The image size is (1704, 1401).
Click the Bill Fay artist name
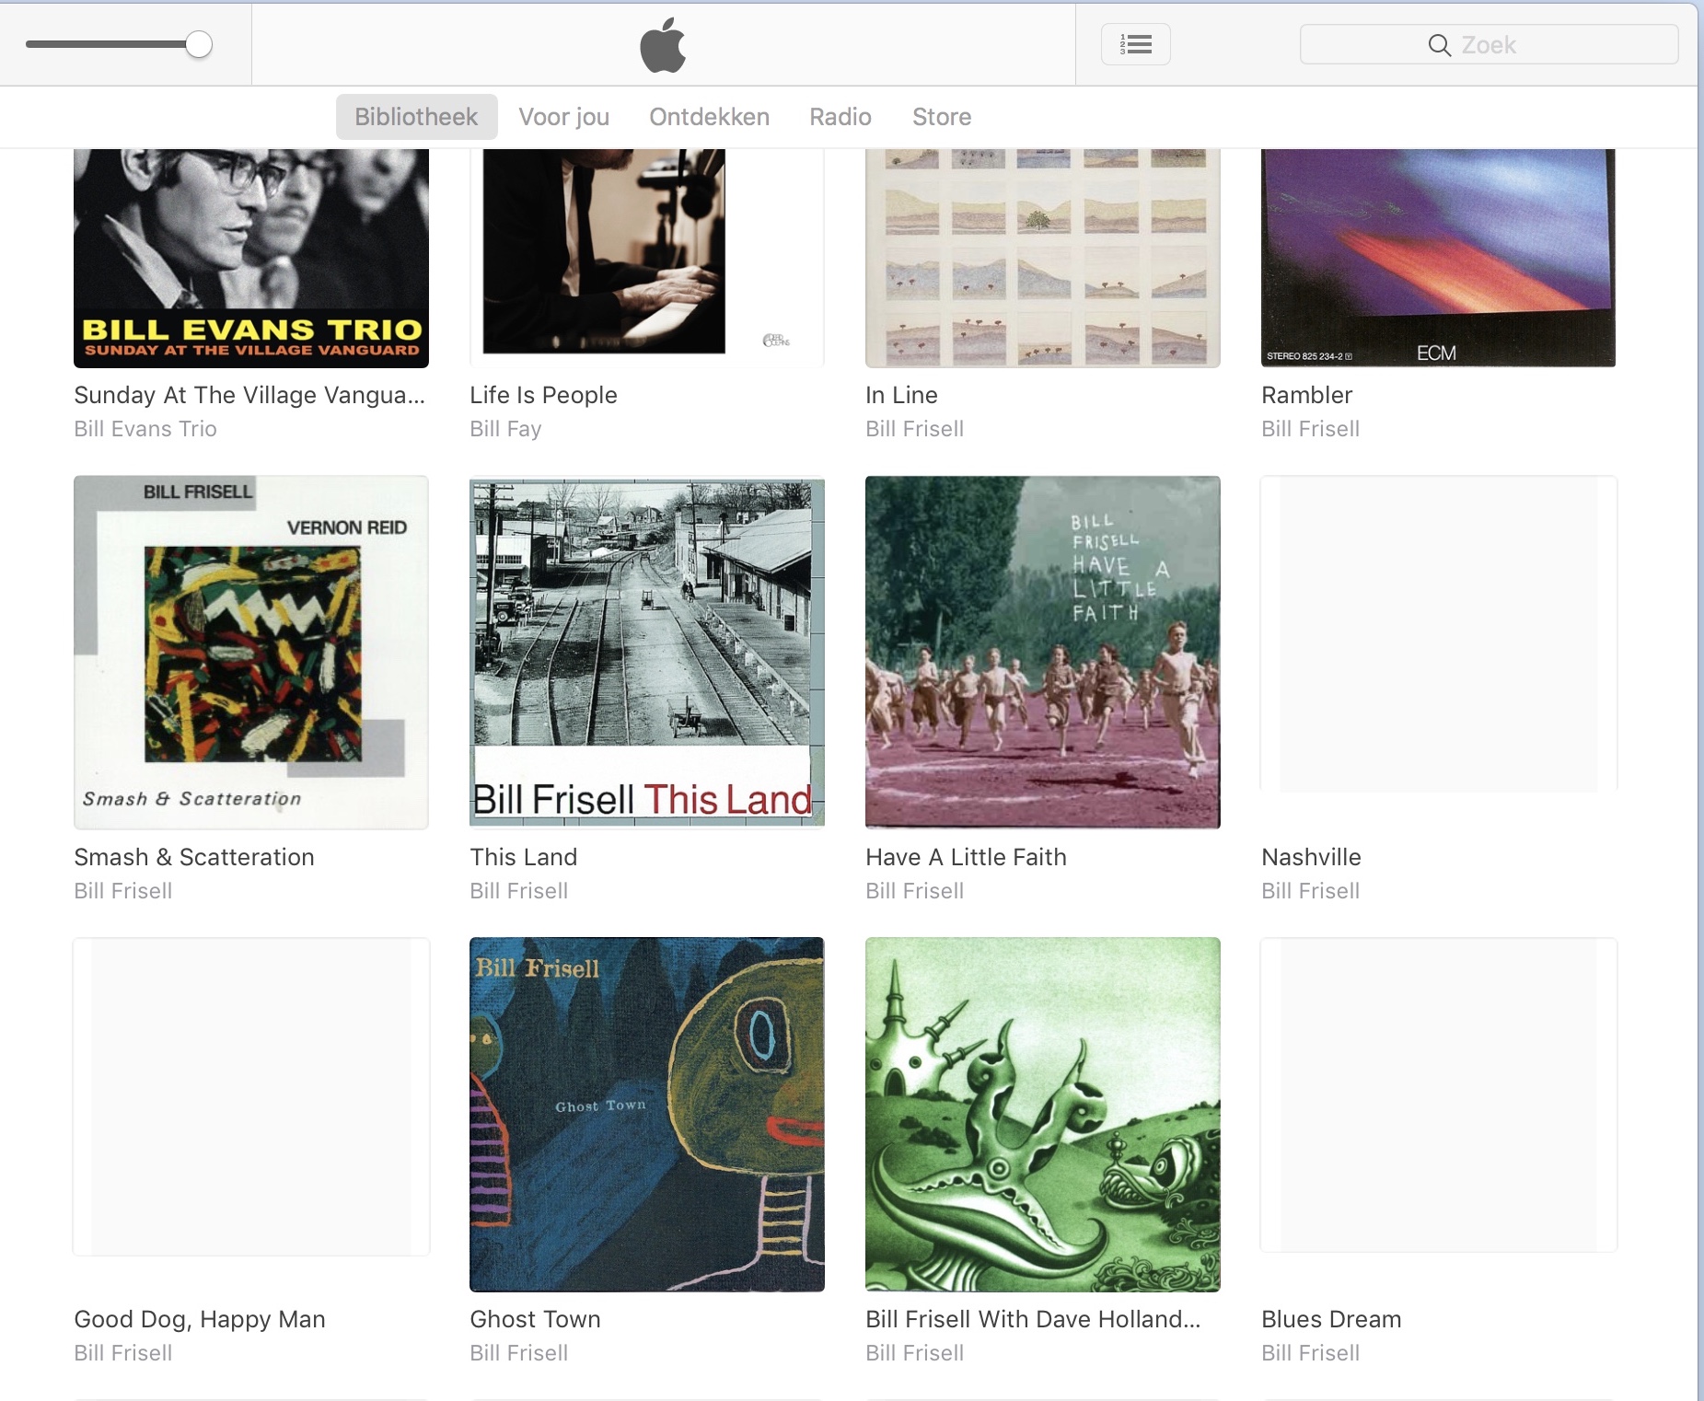(505, 429)
